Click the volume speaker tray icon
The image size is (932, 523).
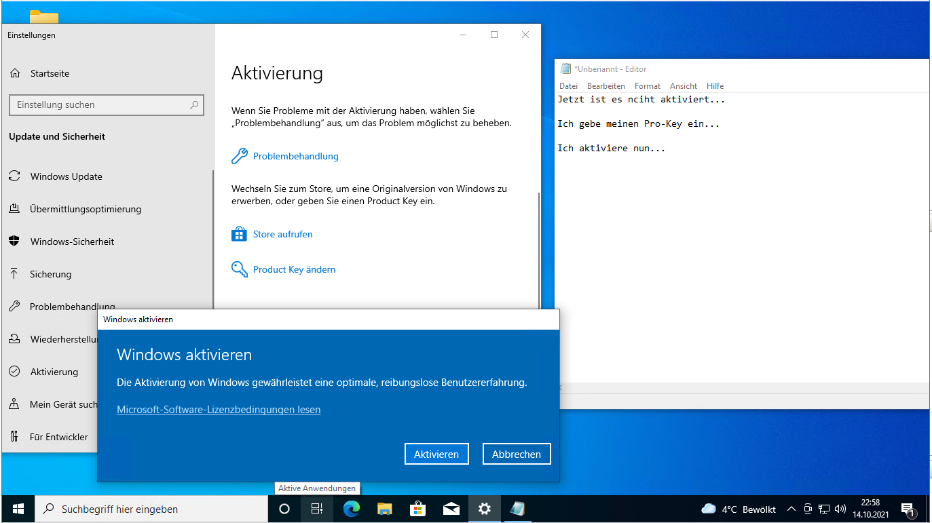[x=840, y=509]
